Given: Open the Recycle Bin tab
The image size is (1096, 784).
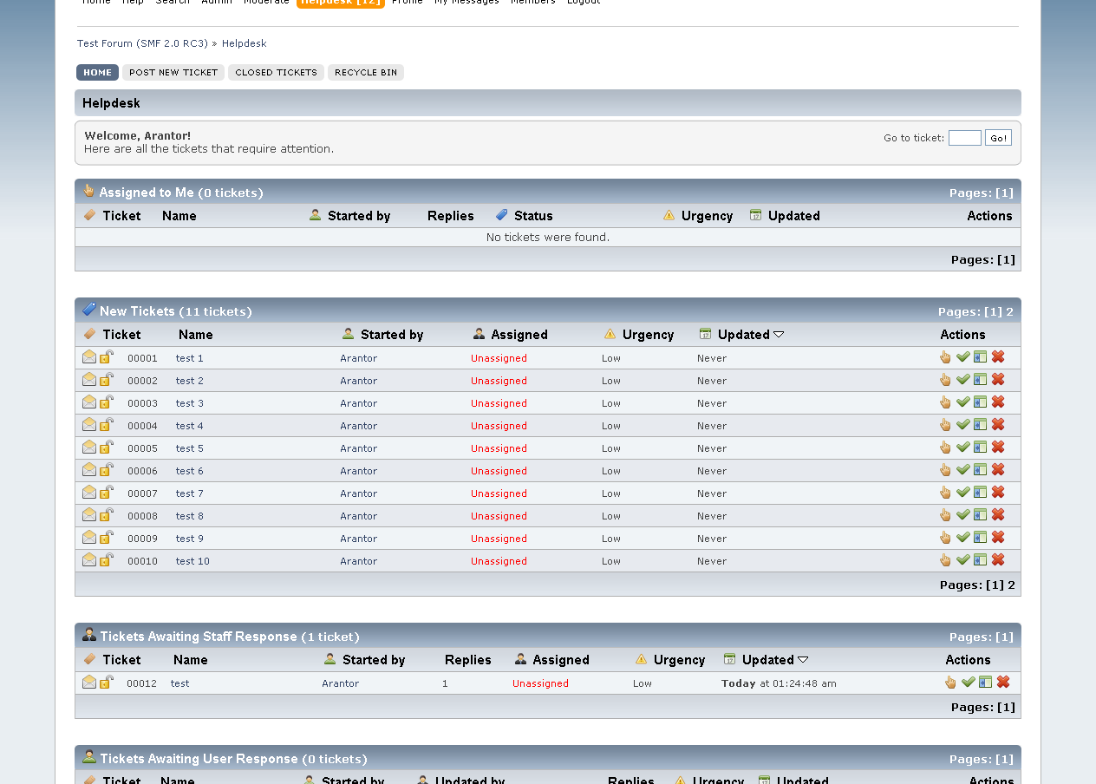Looking at the screenshot, I should pyautogui.click(x=366, y=73).
